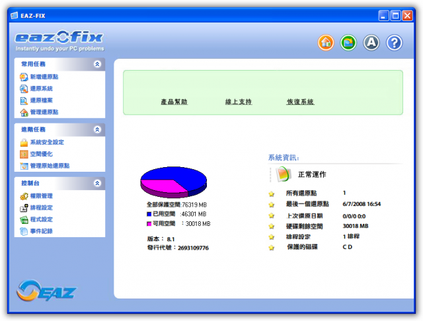Maximize the EAZ-FIX window
Viewport: 423px width, 321px height.
(x=395, y=16)
